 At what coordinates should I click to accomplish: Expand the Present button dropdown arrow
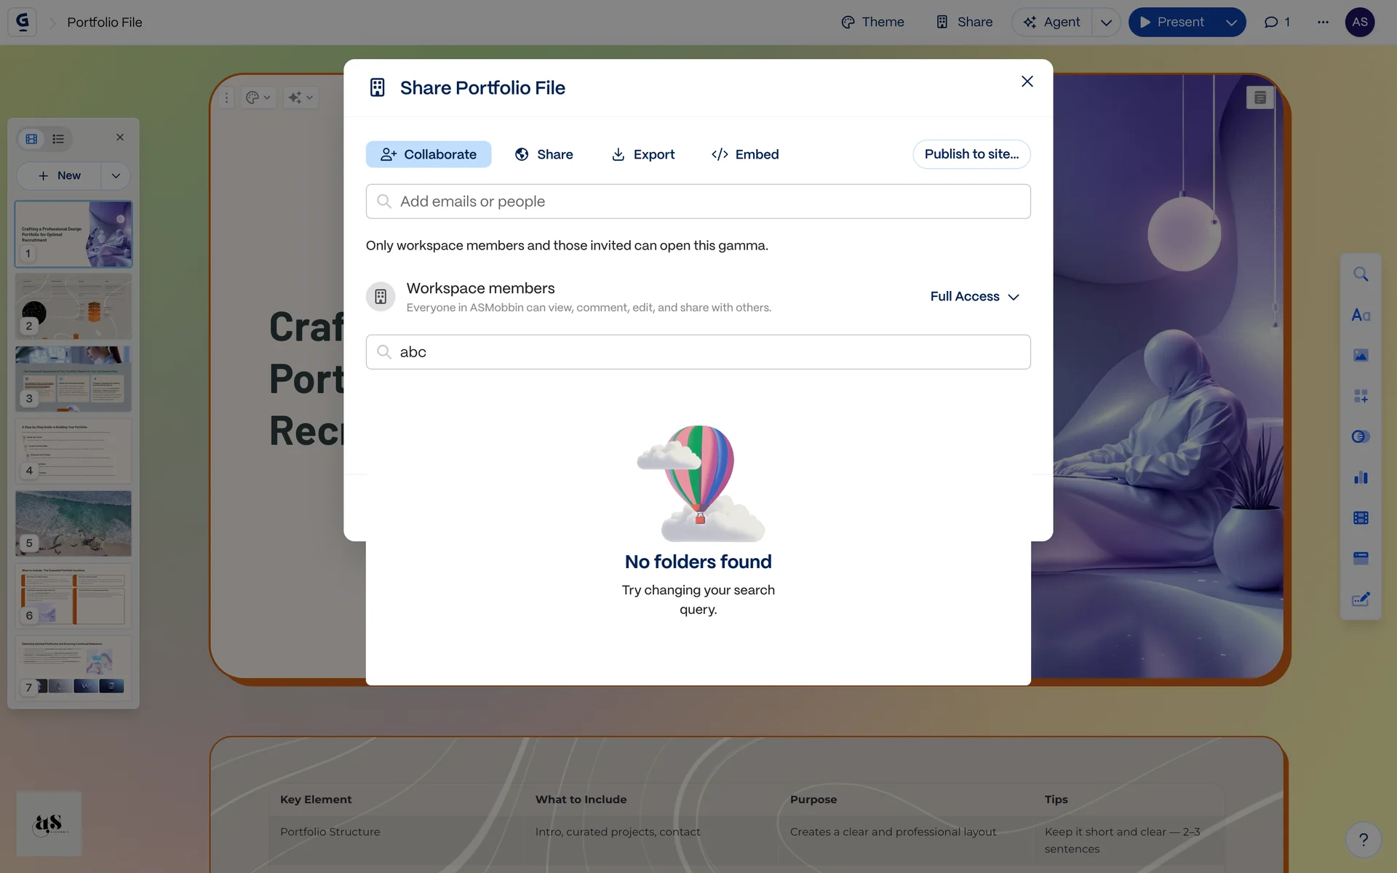(1231, 22)
